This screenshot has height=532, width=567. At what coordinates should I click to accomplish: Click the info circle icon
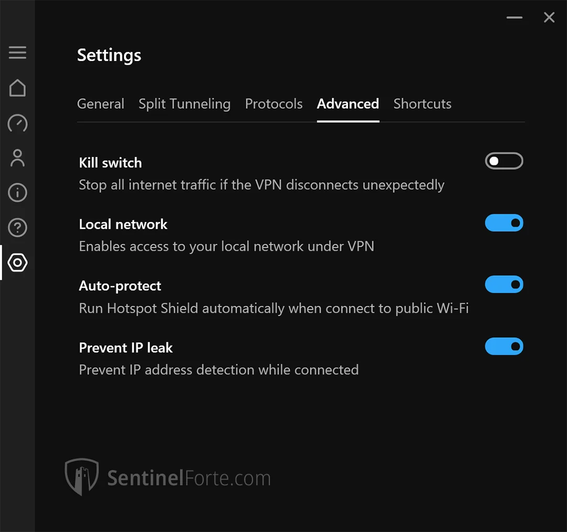[17, 193]
